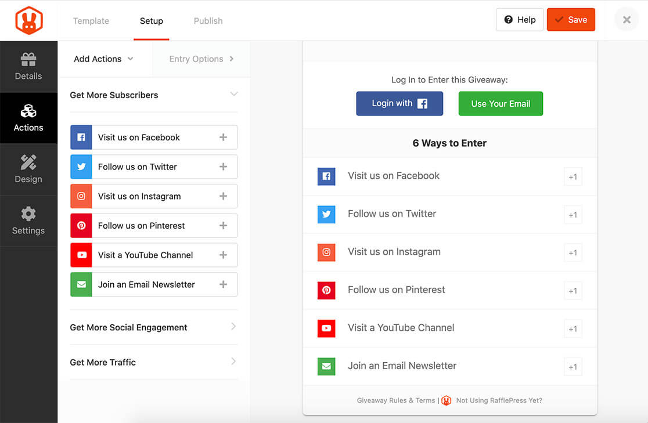Open the Add Actions dropdown
Viewport: 648px width, 423px height.
(104, 59)
